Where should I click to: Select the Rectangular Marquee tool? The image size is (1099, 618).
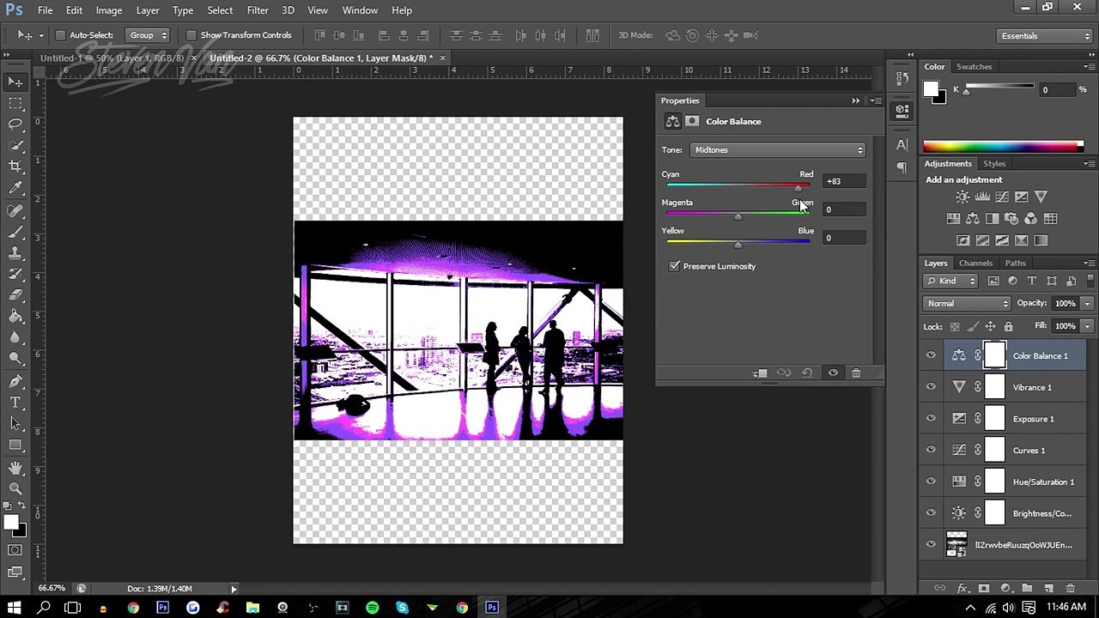pos(15,103)
